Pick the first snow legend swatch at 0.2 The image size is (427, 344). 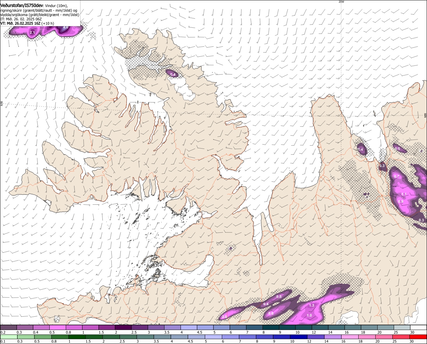tap(8, 328)
